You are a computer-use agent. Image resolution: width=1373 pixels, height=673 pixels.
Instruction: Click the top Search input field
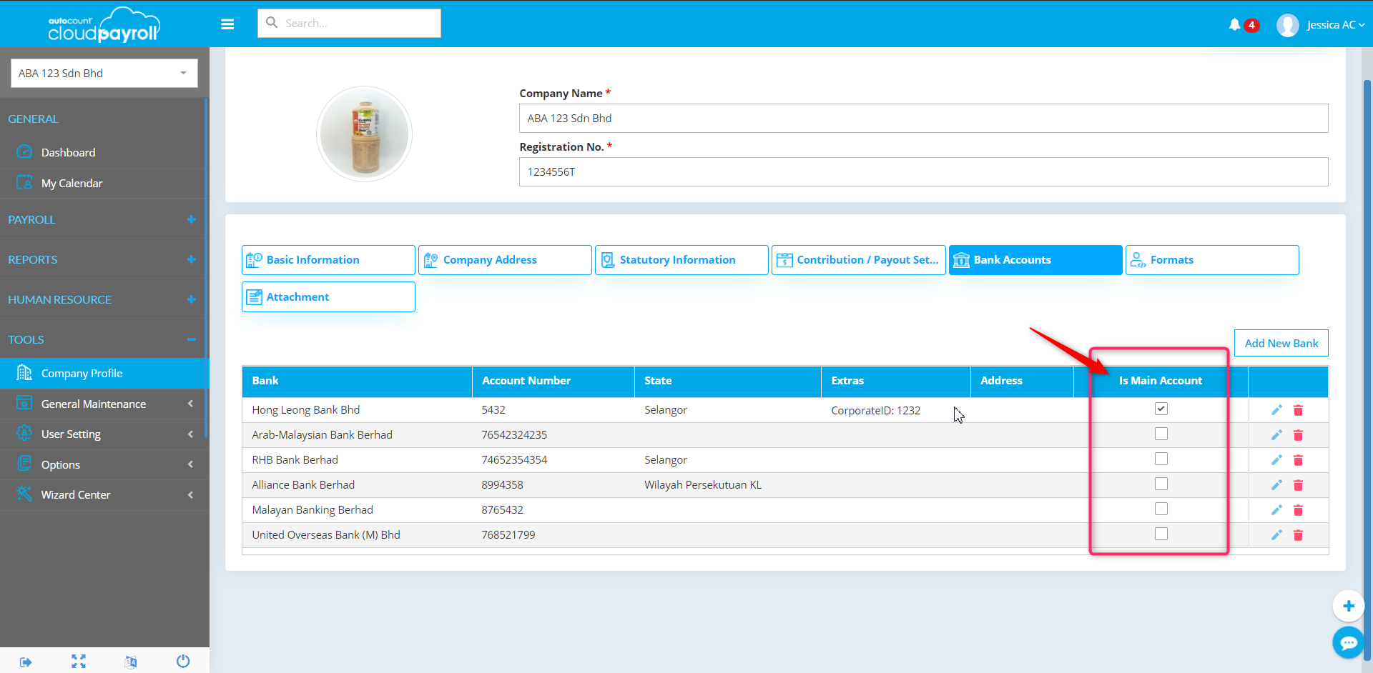(349, 23)
